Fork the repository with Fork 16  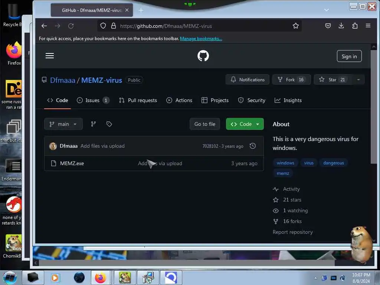tap(291, 79)
